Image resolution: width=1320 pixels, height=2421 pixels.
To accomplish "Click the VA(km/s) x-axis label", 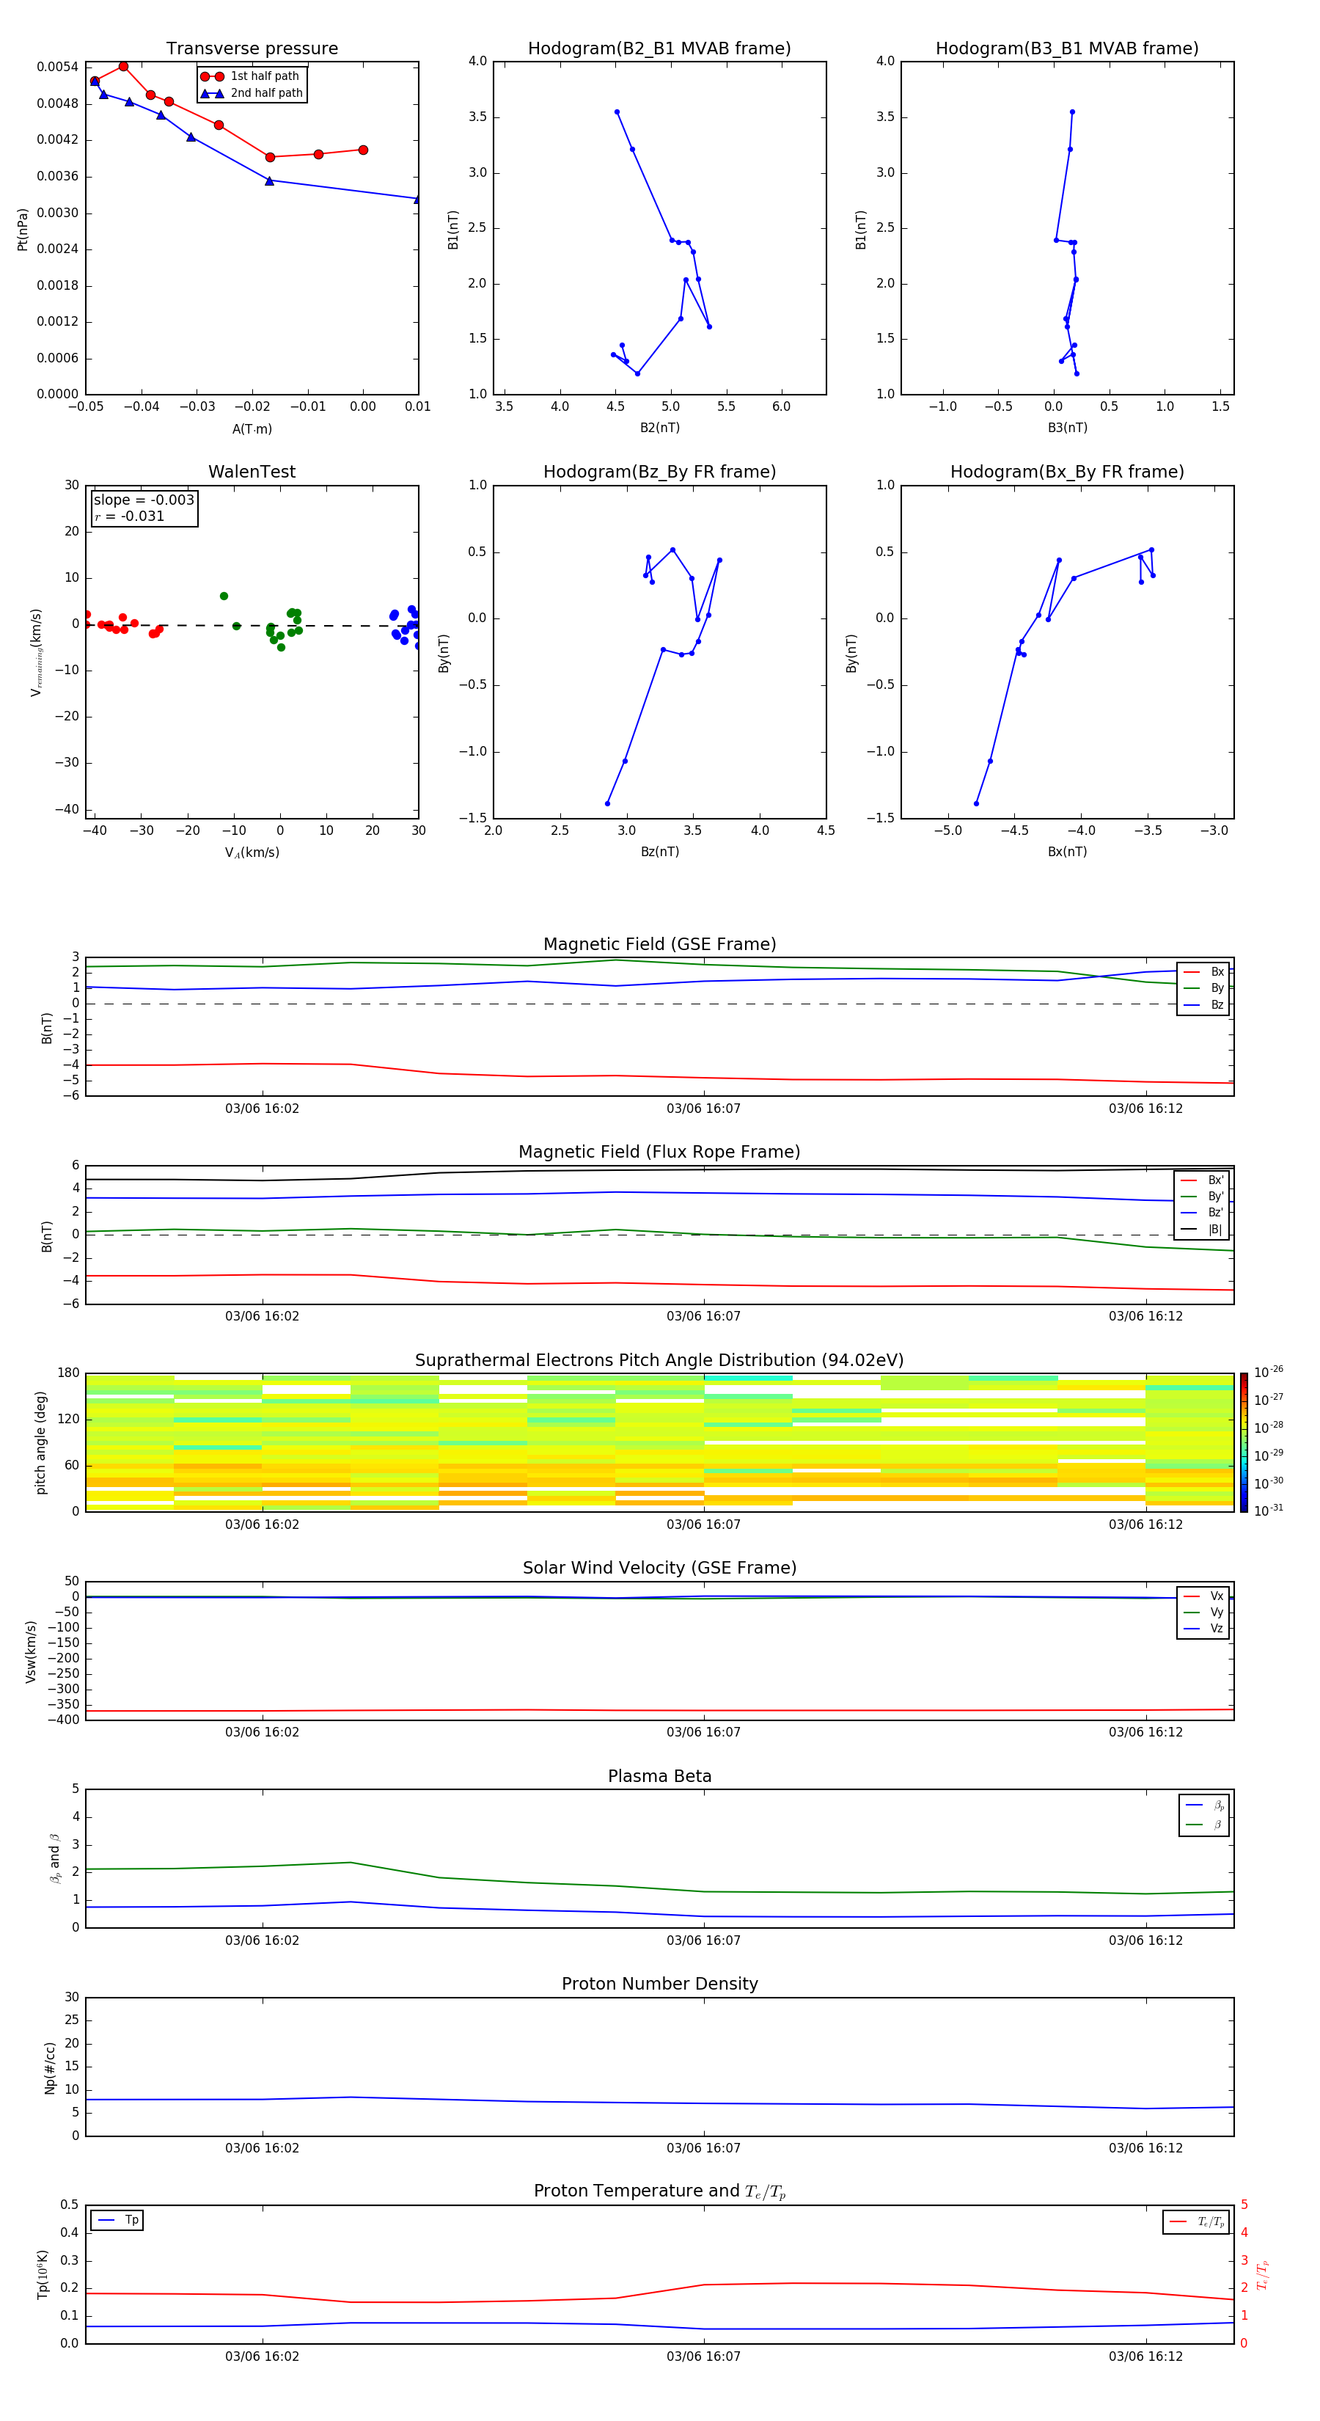I will point(252,852).
